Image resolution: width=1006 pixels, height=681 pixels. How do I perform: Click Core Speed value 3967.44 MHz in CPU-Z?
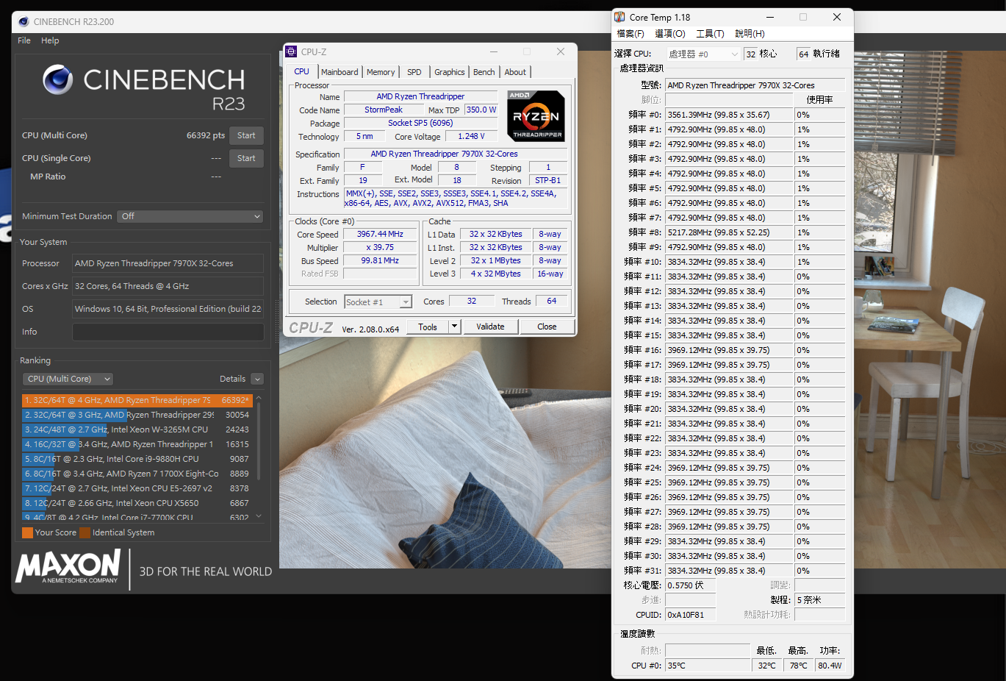pyautogui.click(x=380, y=234)
